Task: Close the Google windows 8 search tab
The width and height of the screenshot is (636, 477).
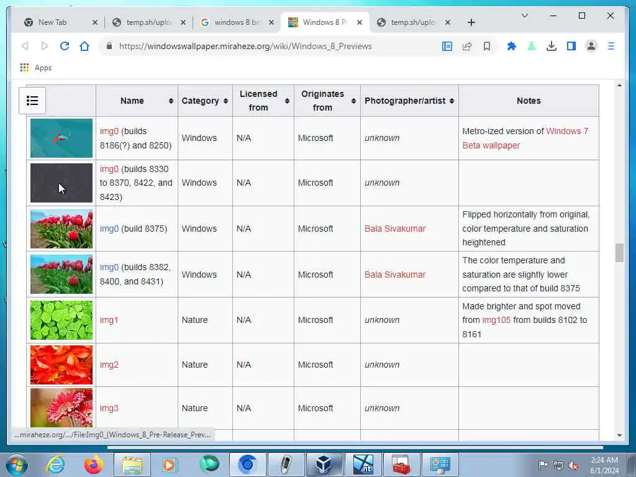Action: click(x=271, y=22)
